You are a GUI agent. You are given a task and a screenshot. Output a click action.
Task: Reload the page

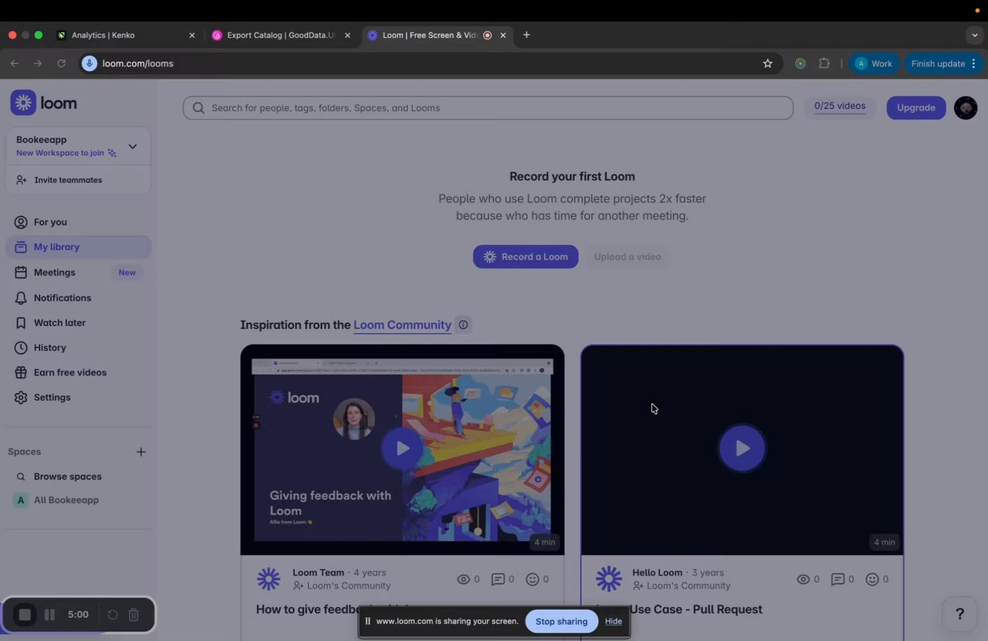pyautogui.click(x=61, y=64)
